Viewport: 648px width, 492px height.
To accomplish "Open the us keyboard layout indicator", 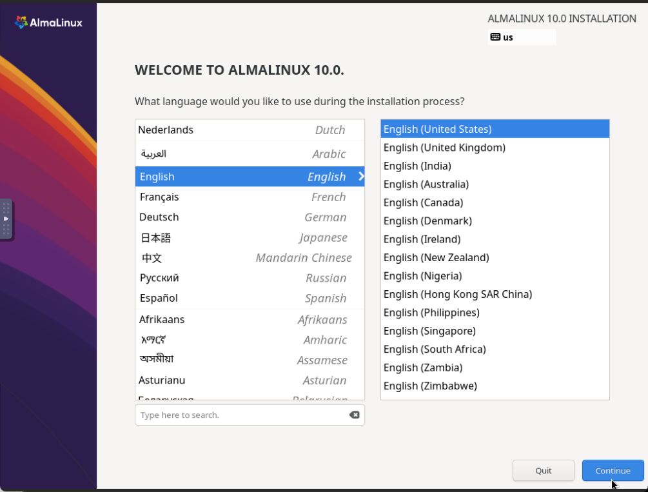I will tap(522, 37).
